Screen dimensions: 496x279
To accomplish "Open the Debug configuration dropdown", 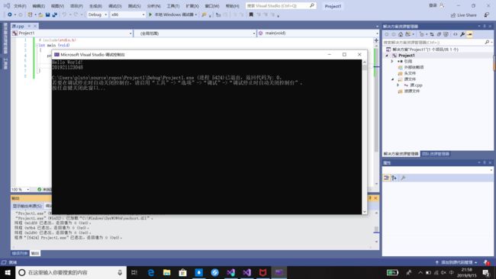I will (x=98, y=14).
